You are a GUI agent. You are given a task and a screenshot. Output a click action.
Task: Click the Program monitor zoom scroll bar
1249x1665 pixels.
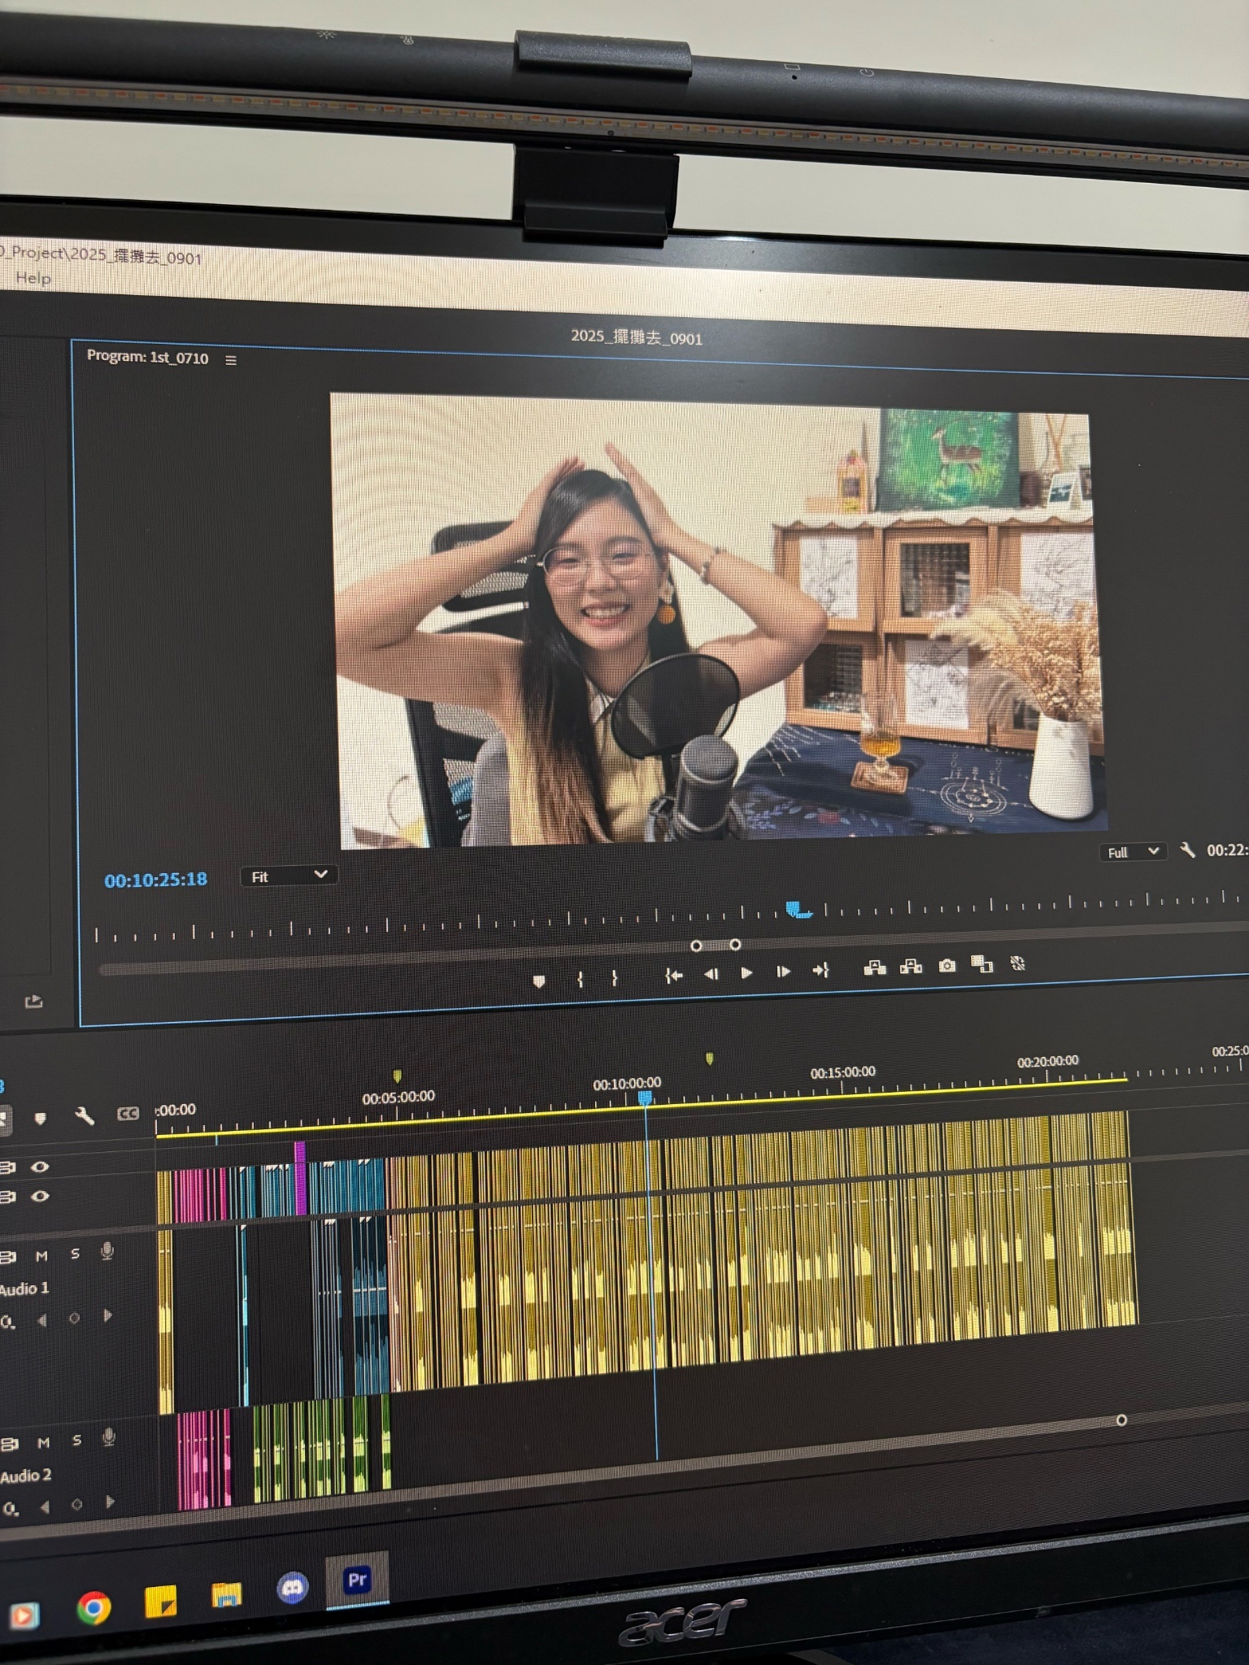point(716,946)
